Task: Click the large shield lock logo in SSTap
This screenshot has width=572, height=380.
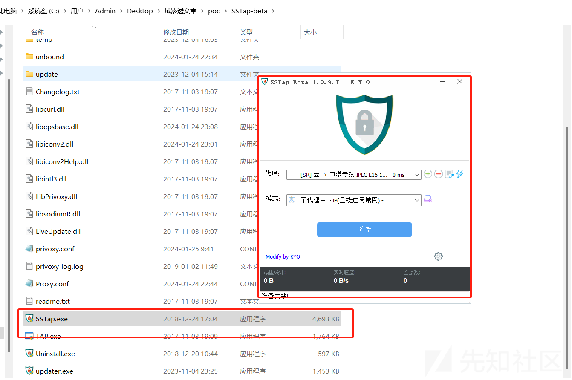Action: click(x=364, y=124)
